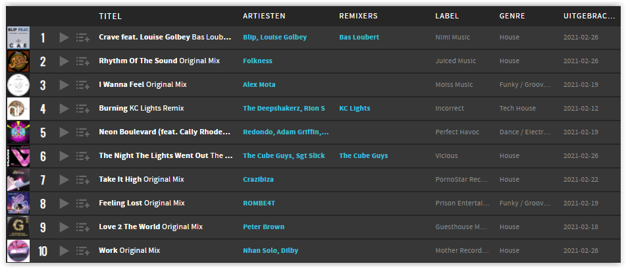Open remixer Bas Loubert link
626x268 pixels.
point(359,37)
